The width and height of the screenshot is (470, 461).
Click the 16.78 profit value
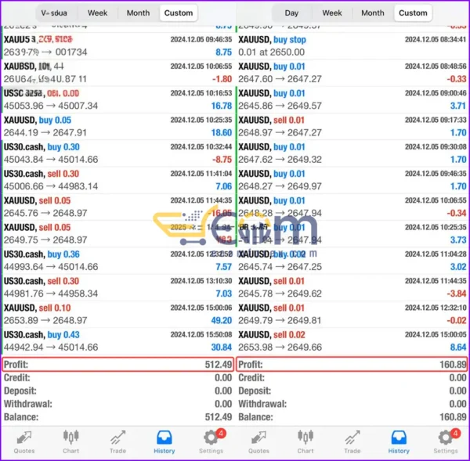[x=221, y=106]
